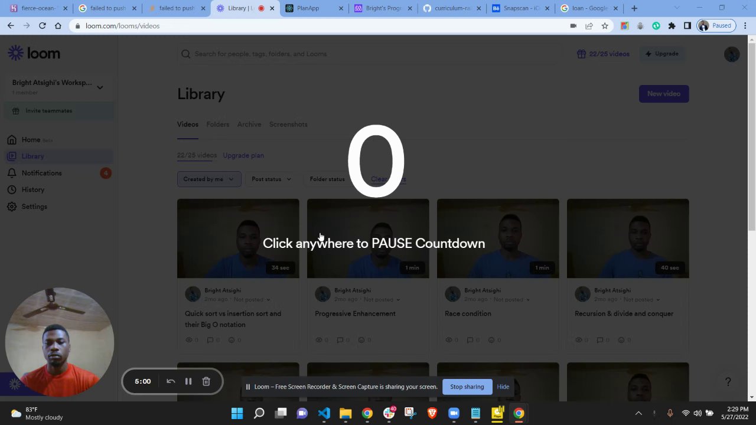Open Race condition video thumbnail
Image resolution: width=756 pixels, height=425 pixels.
[498, 238]
